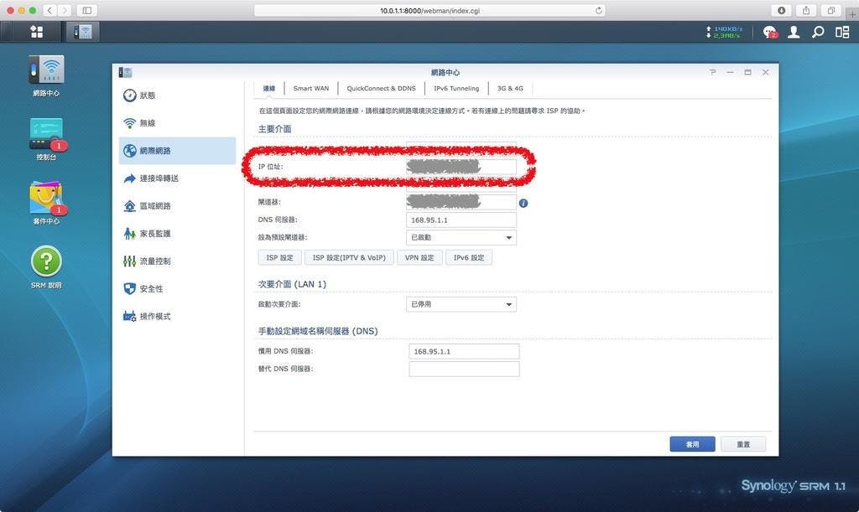This screenshot has height=512, width=859.
Task: Select 家長監護 in the sidebar
Action: coord(154,234)
